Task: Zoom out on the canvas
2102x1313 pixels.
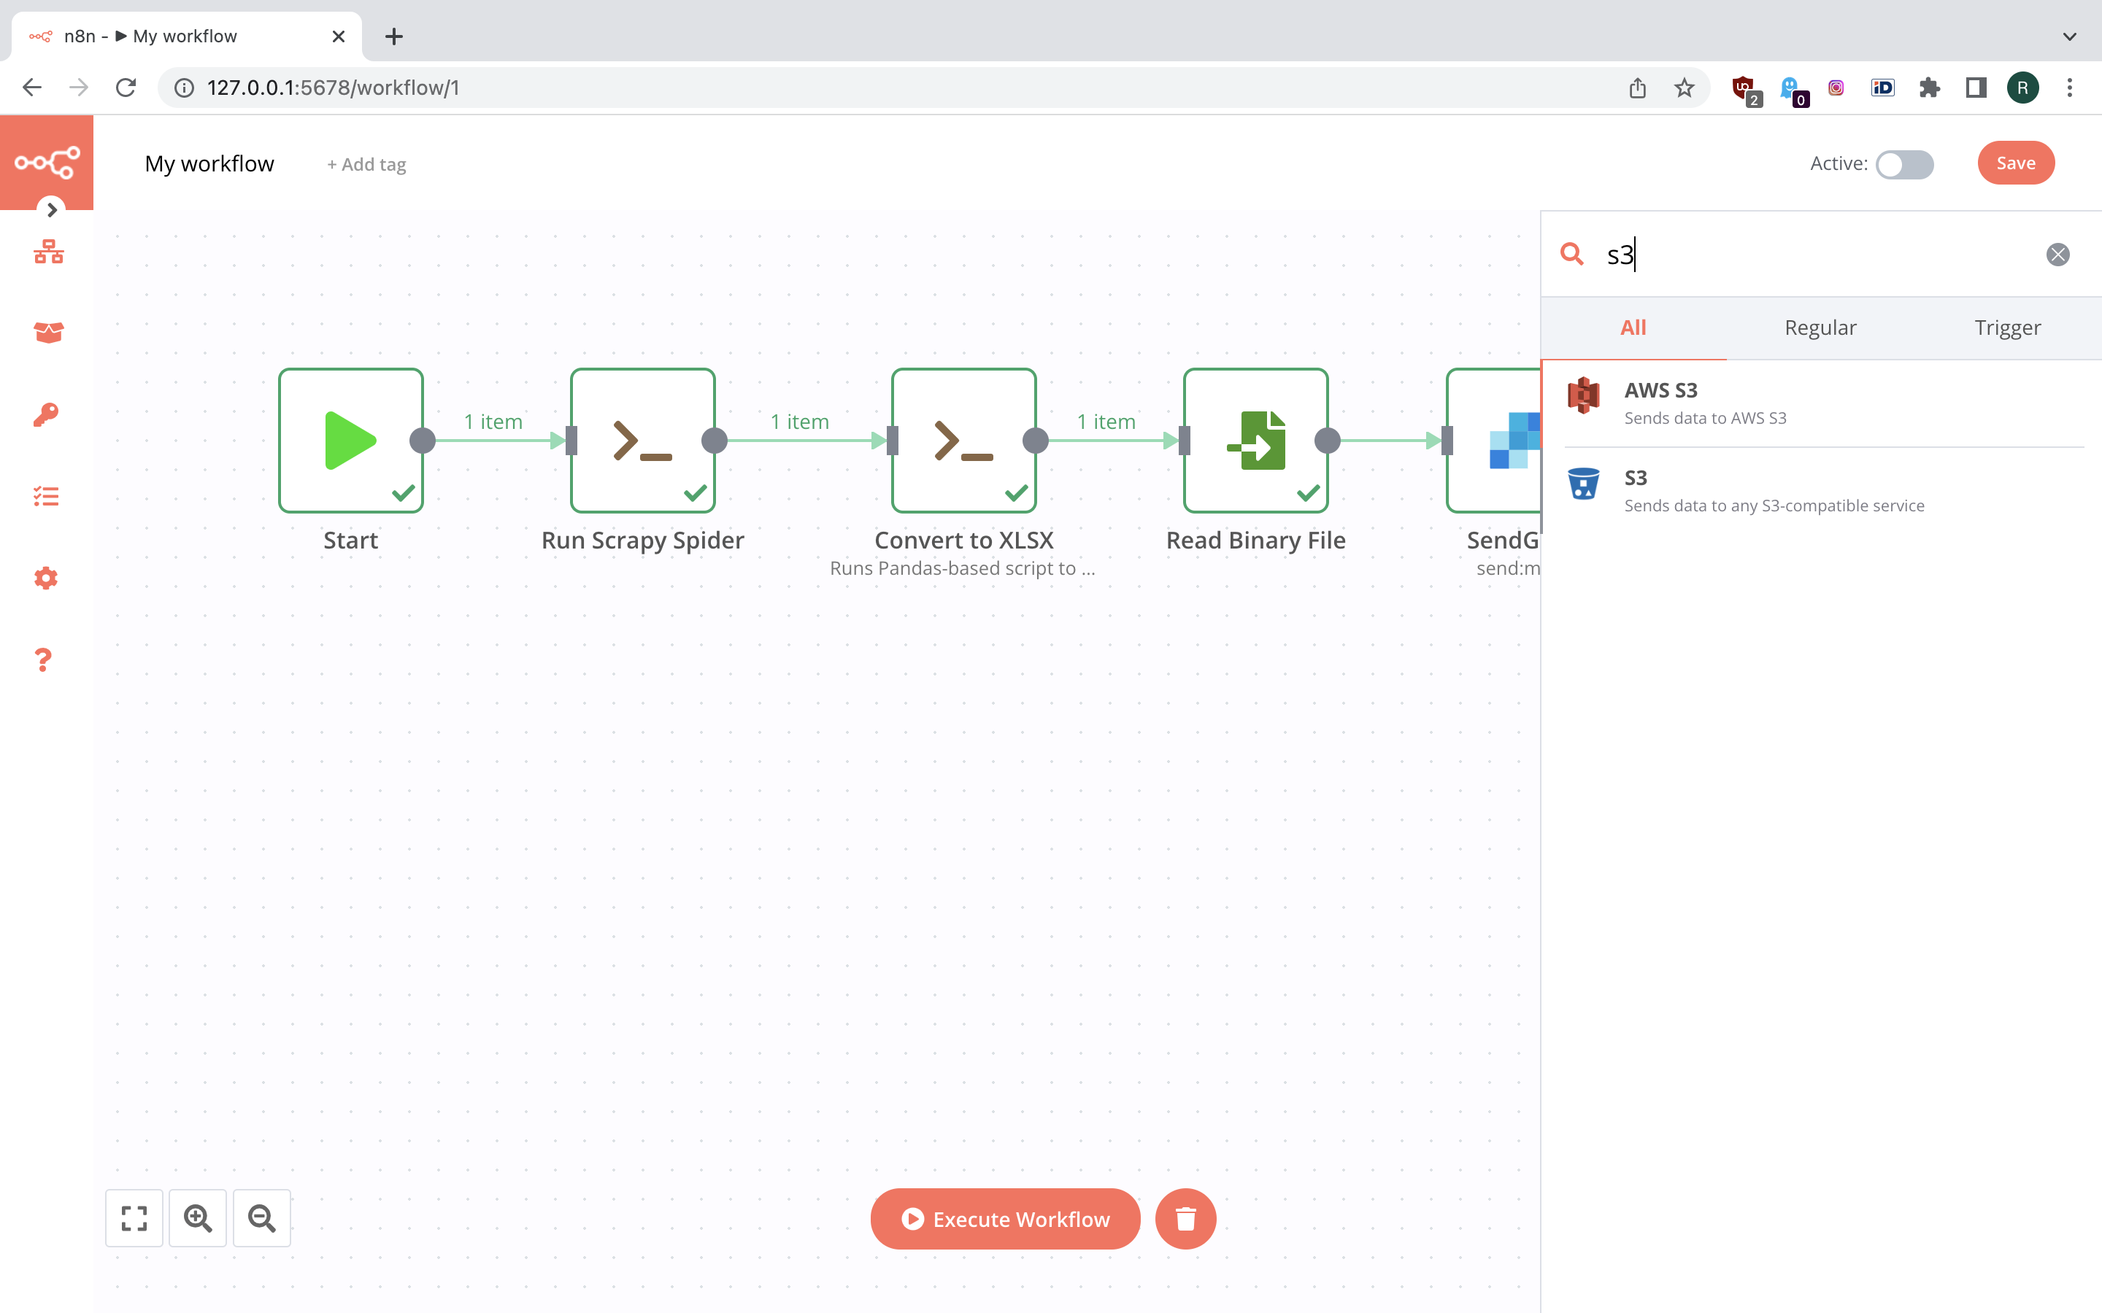Action: click(x=261, y=1217)
